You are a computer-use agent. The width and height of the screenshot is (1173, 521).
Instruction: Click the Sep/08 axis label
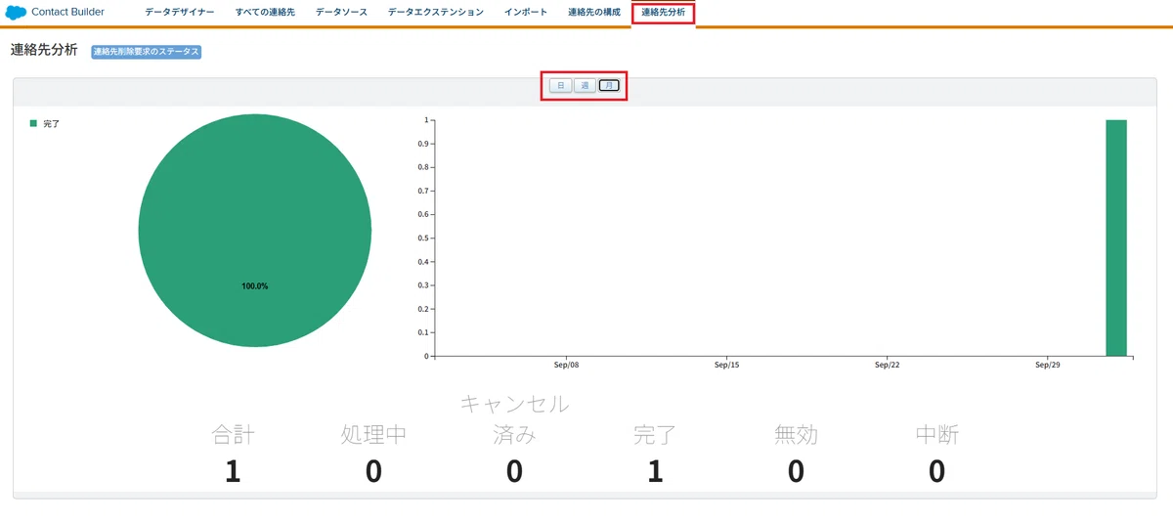click(x=567, y=366)
